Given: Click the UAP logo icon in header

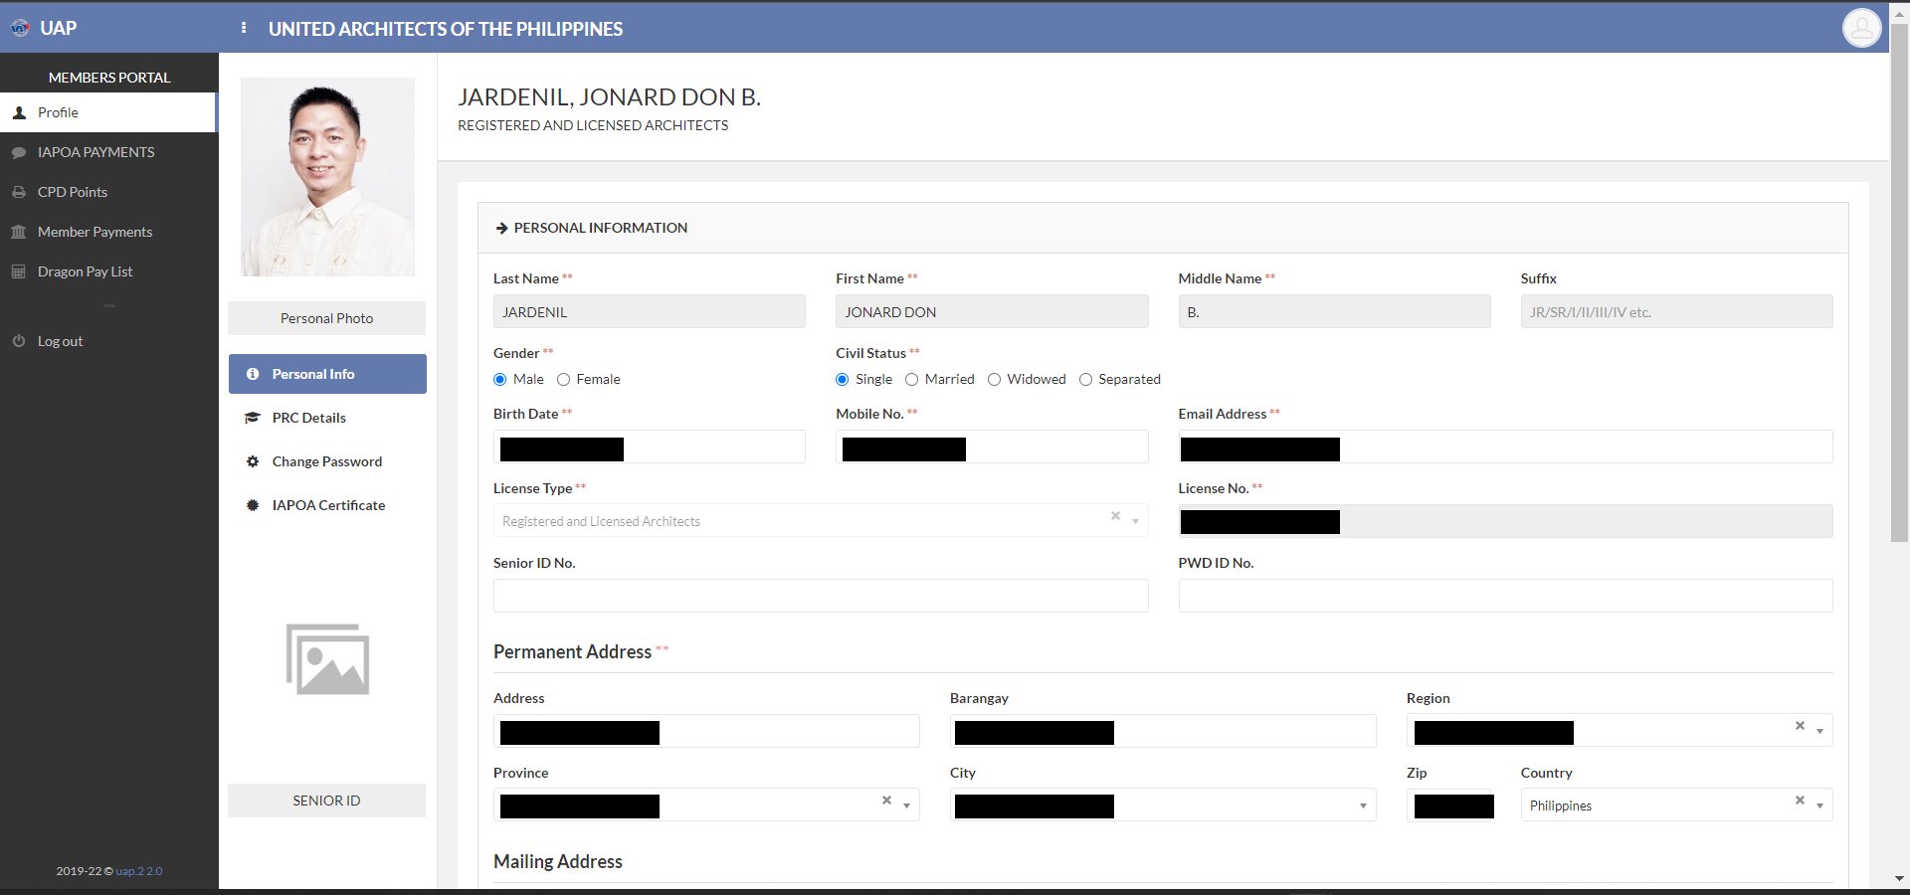Looking at the screenshot, I should 20,28.
